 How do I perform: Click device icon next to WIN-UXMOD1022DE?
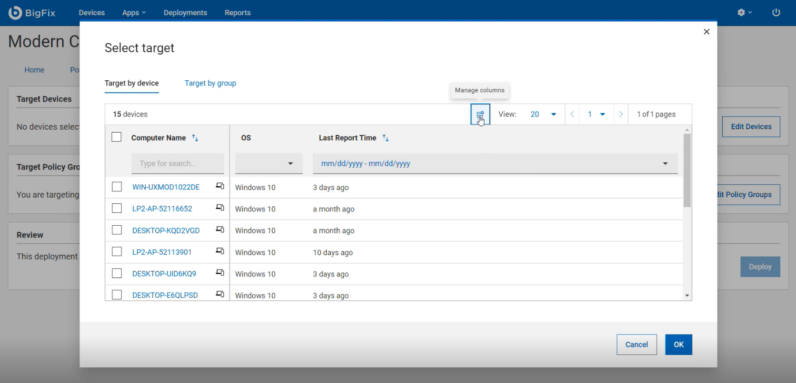[x=220, y=186]
